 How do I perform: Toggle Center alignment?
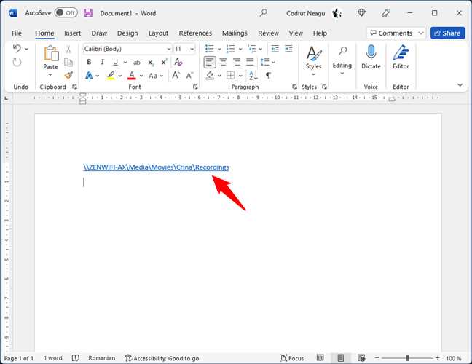(x=224, y=63)
